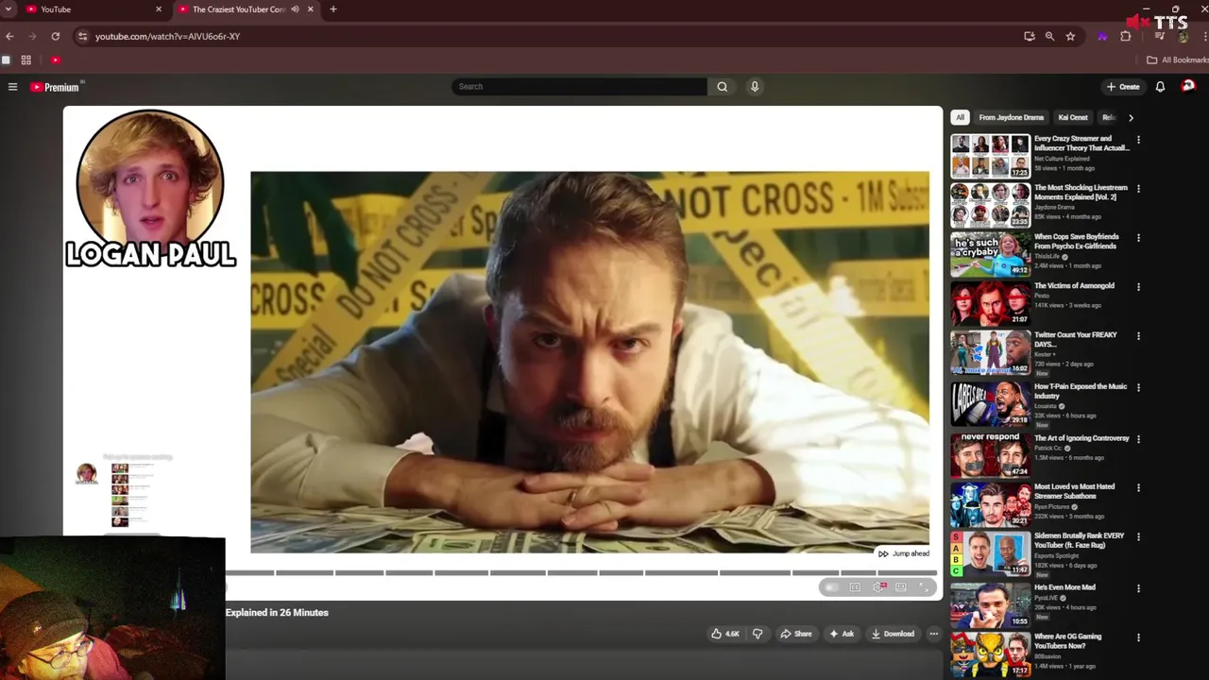Open more actions ellipsis beside Download
This screenshot has width=1209, height=680.
tap(934, 634)
